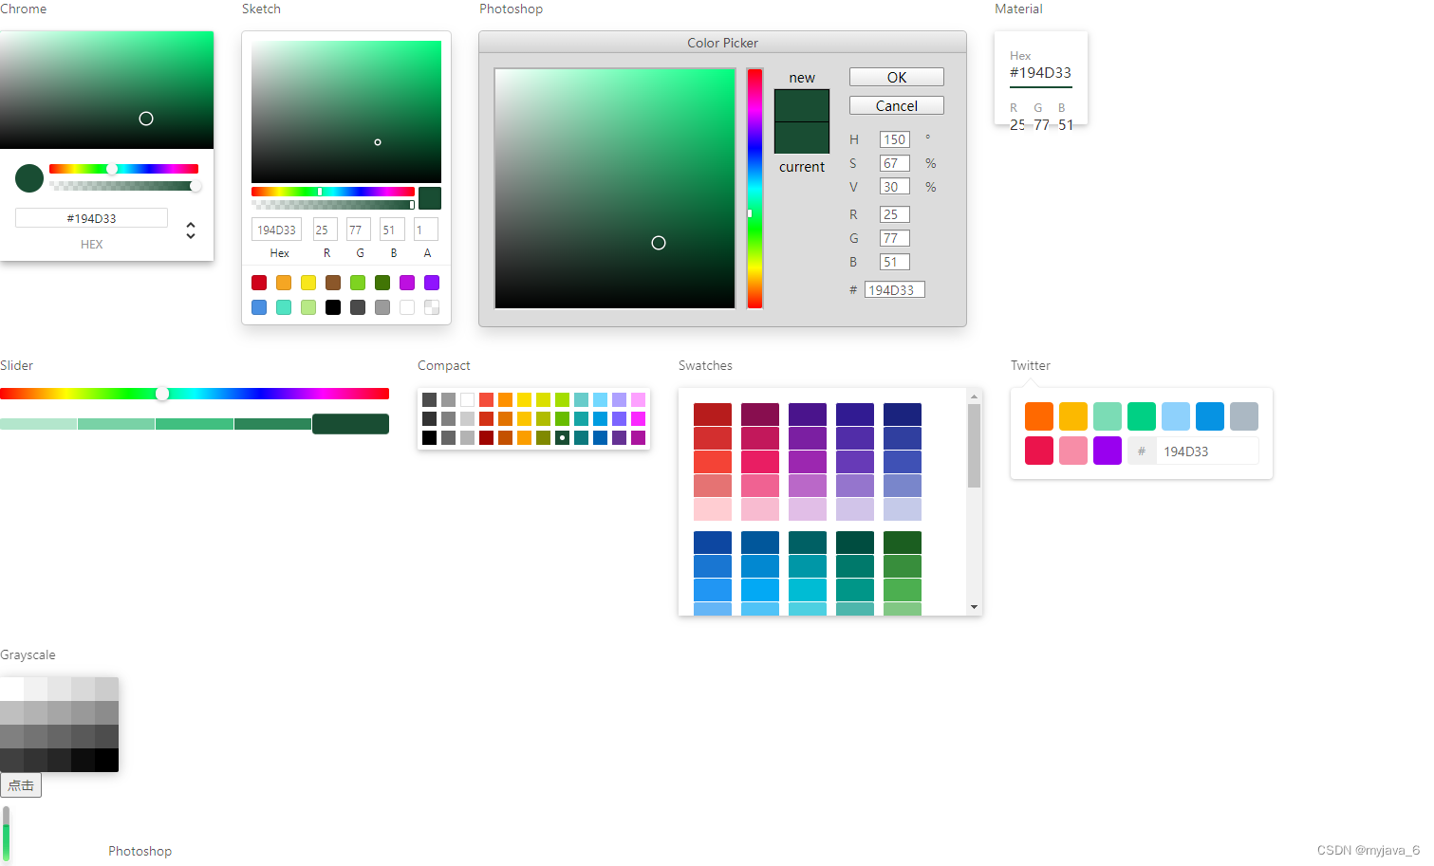Screen dimensions: 1434x866
Task: Click the hue slider in the Slider picker
Action: point(195,393)
